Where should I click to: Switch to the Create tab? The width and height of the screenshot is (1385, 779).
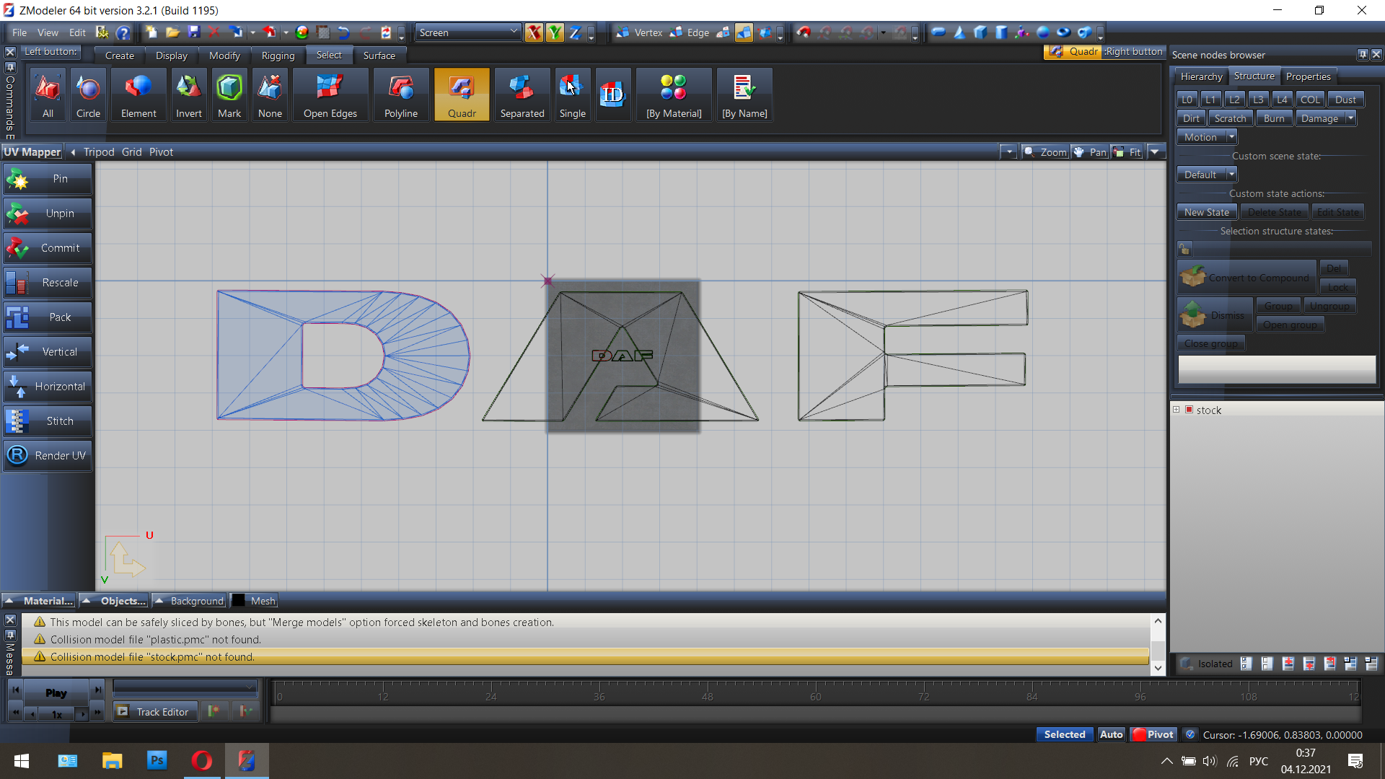pos(120,56)
